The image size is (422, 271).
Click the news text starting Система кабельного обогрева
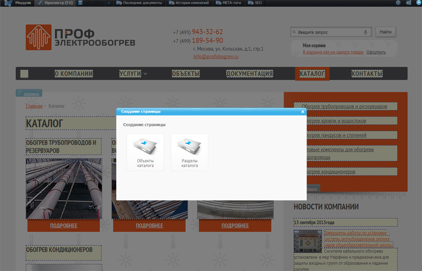pos(346,260)
